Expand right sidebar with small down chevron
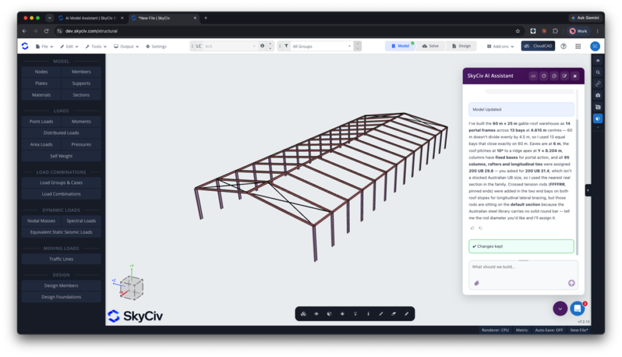Image resolution: width=622 pixels, height=357 pixels. click(598, 127)
